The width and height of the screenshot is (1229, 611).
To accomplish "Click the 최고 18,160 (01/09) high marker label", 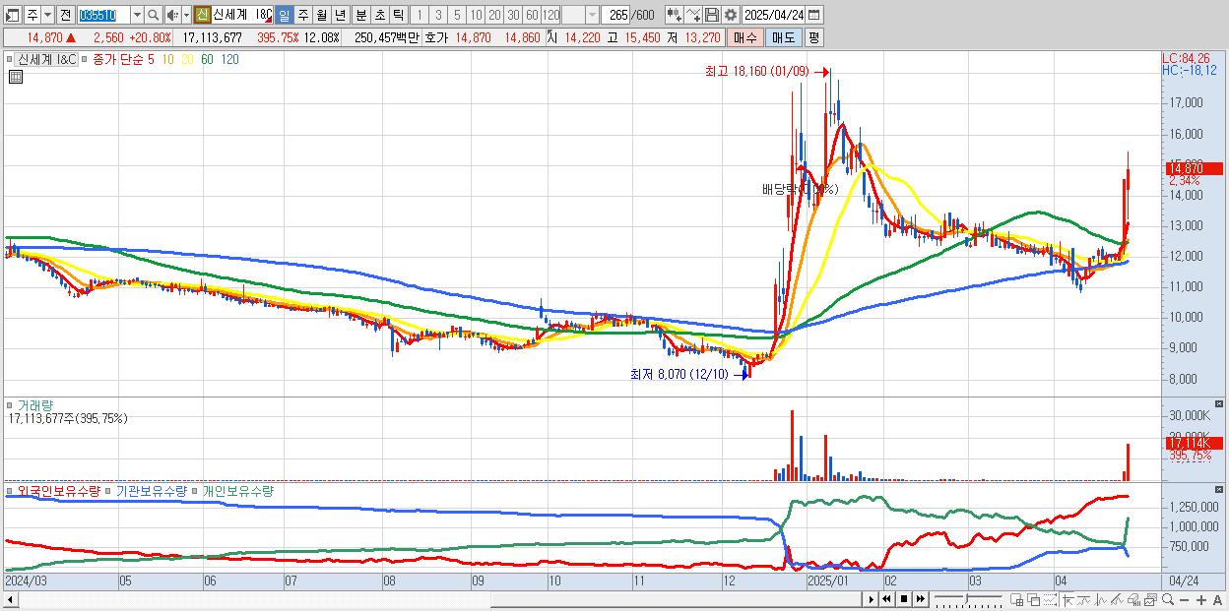I will [x=756, y=71].
